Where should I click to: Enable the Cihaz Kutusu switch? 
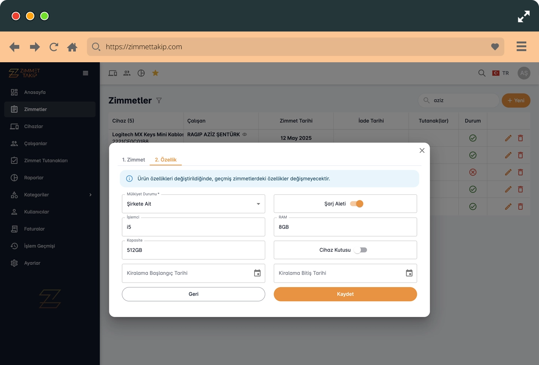[x=360, y=250]
